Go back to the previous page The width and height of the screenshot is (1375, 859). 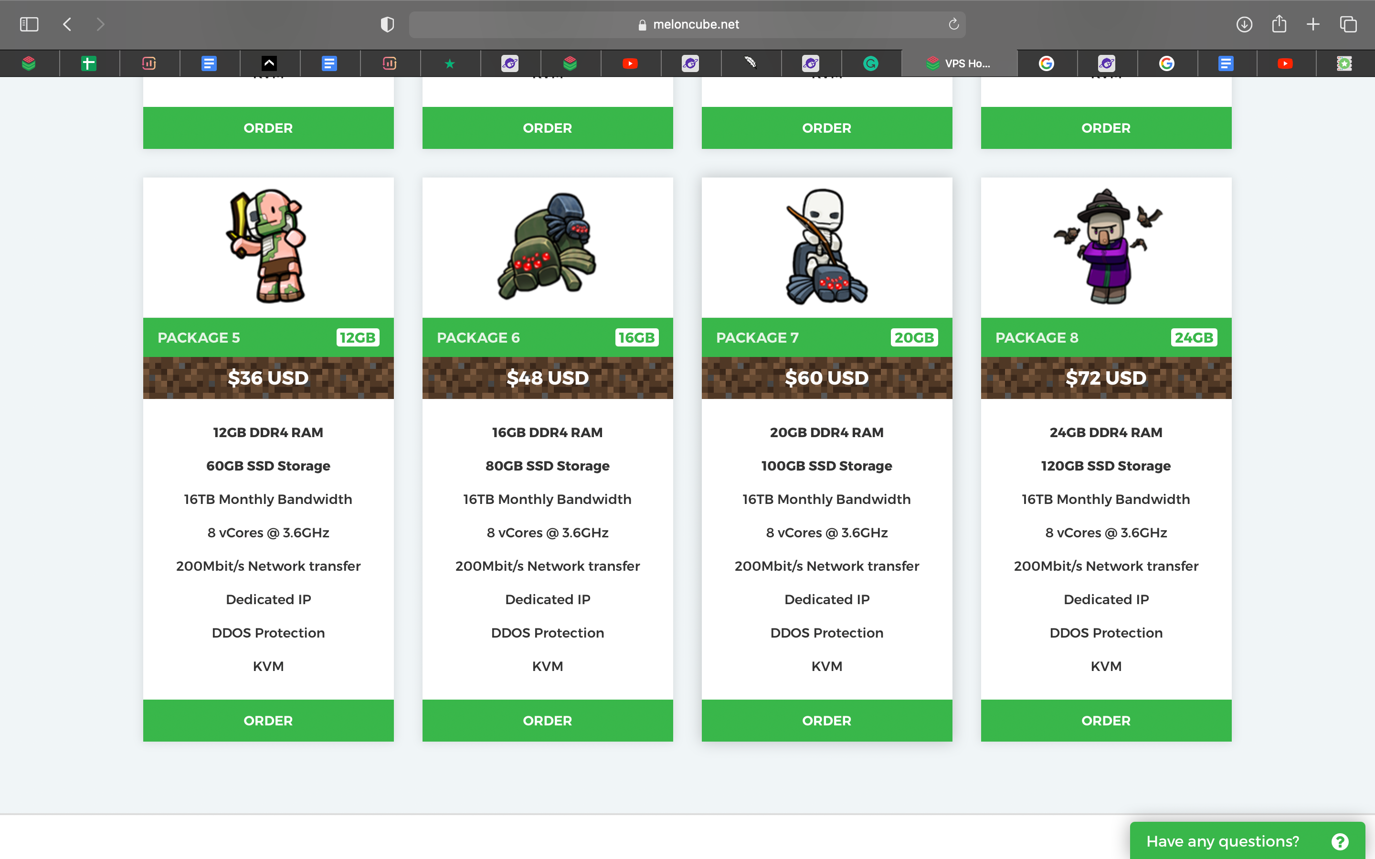coord(67,24)
